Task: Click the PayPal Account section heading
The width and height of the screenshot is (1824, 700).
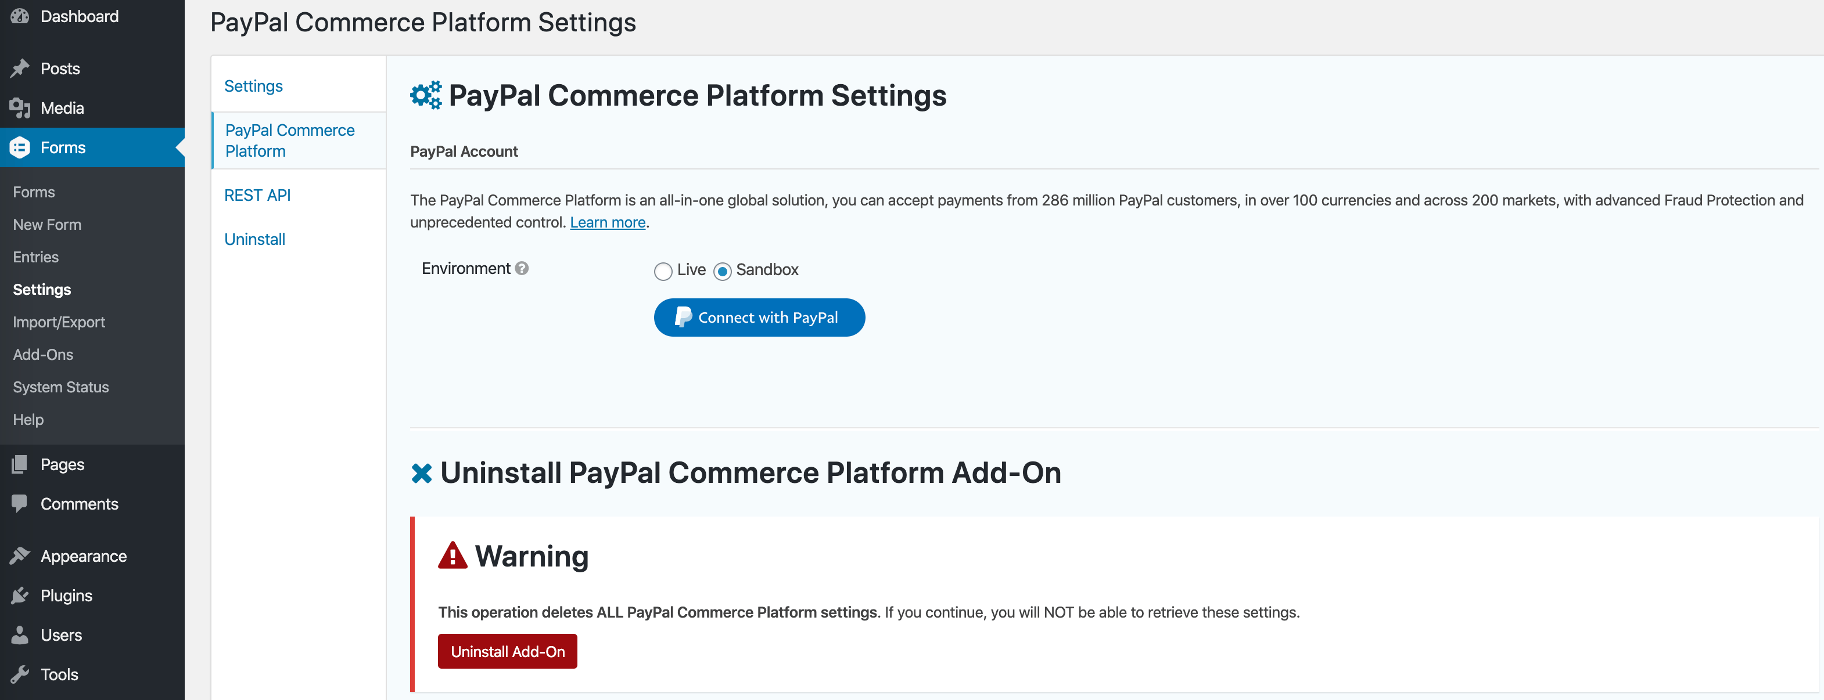Action: 464,151
